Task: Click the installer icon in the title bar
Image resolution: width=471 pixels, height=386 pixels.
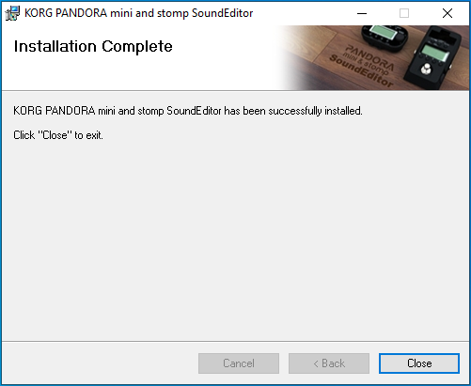Action: click(x=12, y=13)
